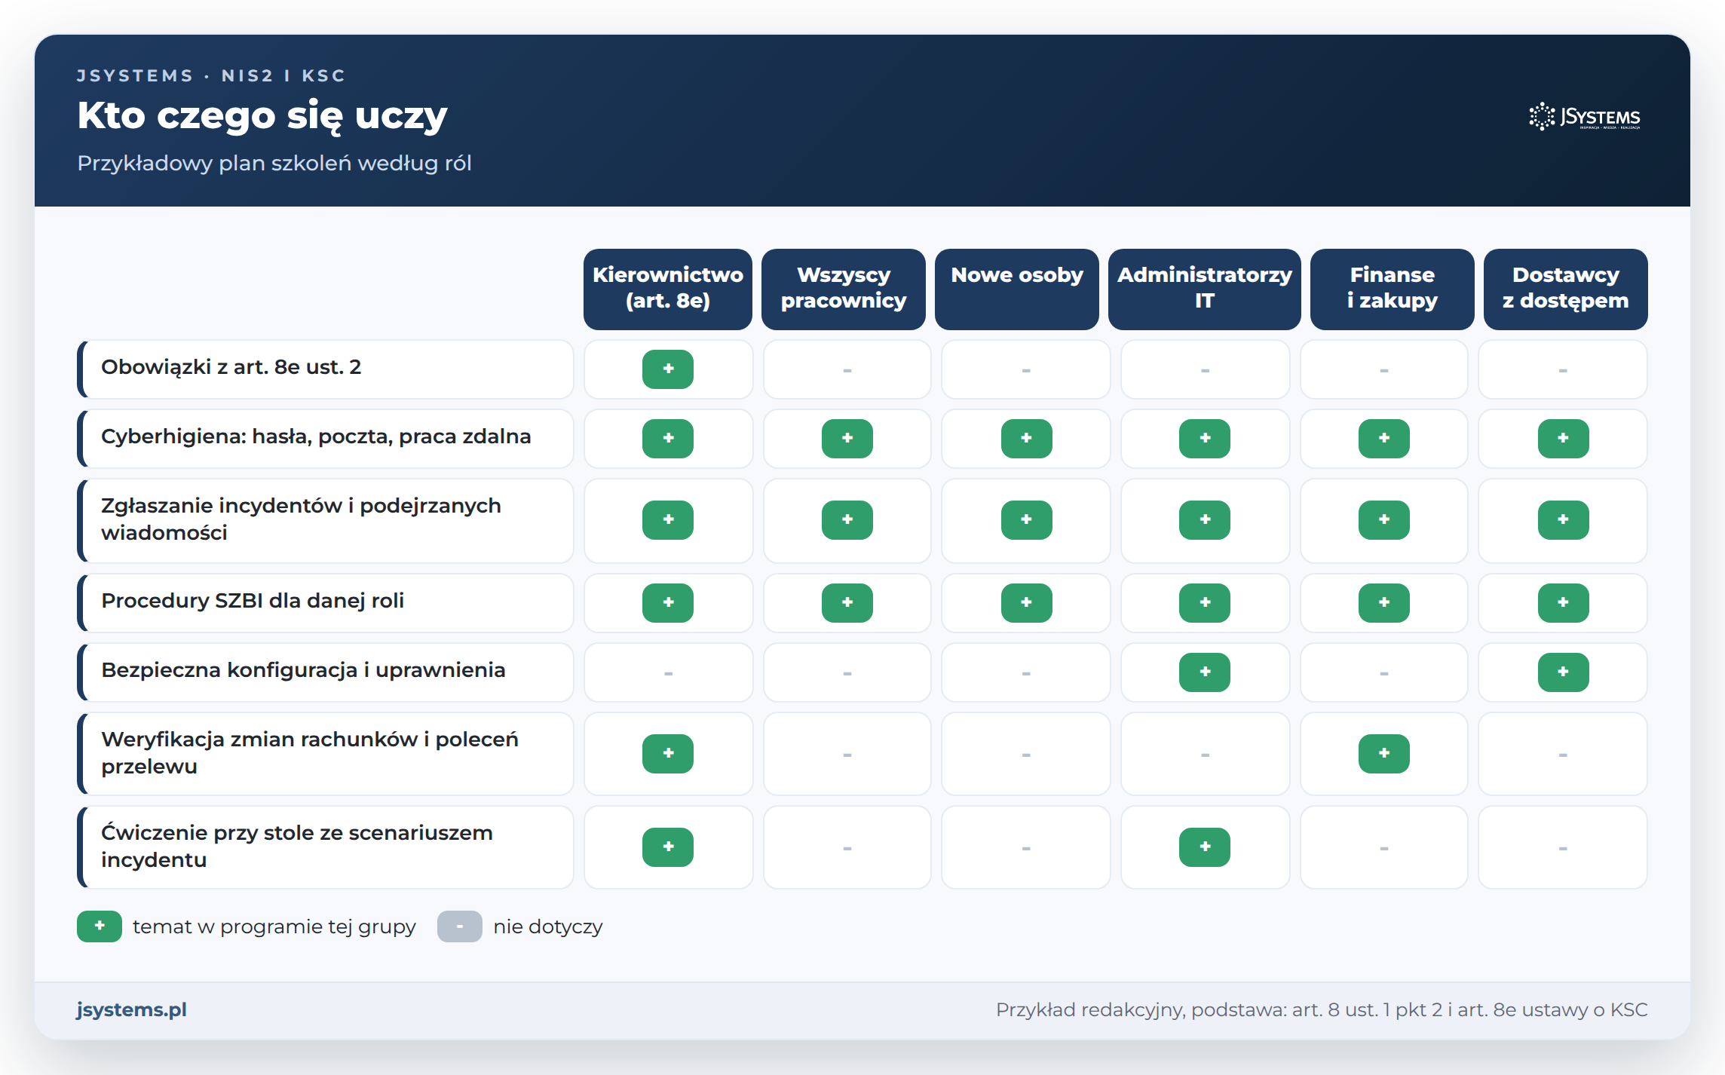Viewport: 1725px width, 1075px height.
Task: Select Wszyscy pracownicy column header
Action: pyautogui.click(x=844, y=289)
